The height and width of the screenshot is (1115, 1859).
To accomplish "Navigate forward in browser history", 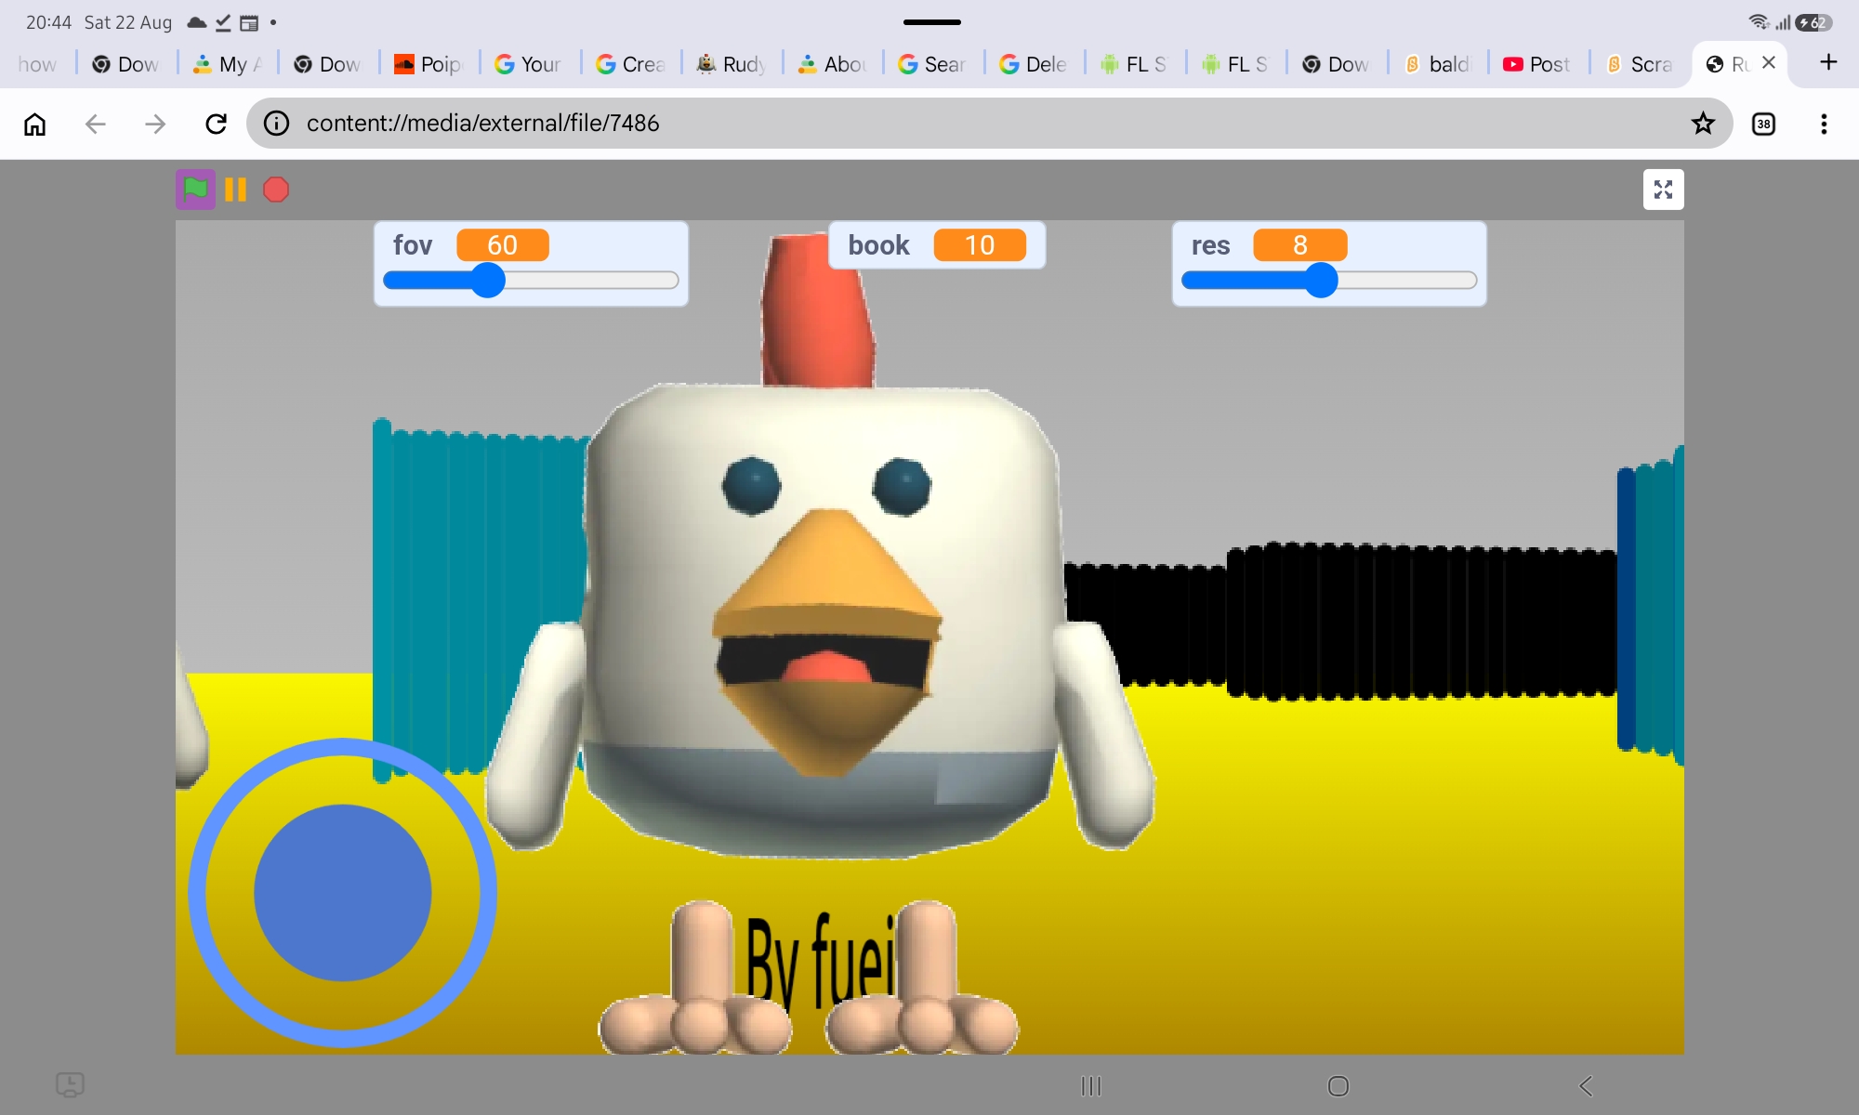I will pos(155,124).
